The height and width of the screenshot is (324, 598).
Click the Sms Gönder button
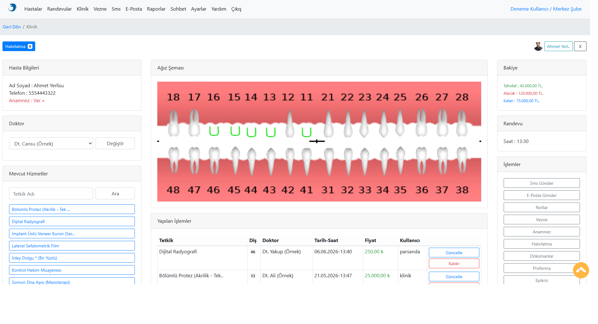point(542,183)
